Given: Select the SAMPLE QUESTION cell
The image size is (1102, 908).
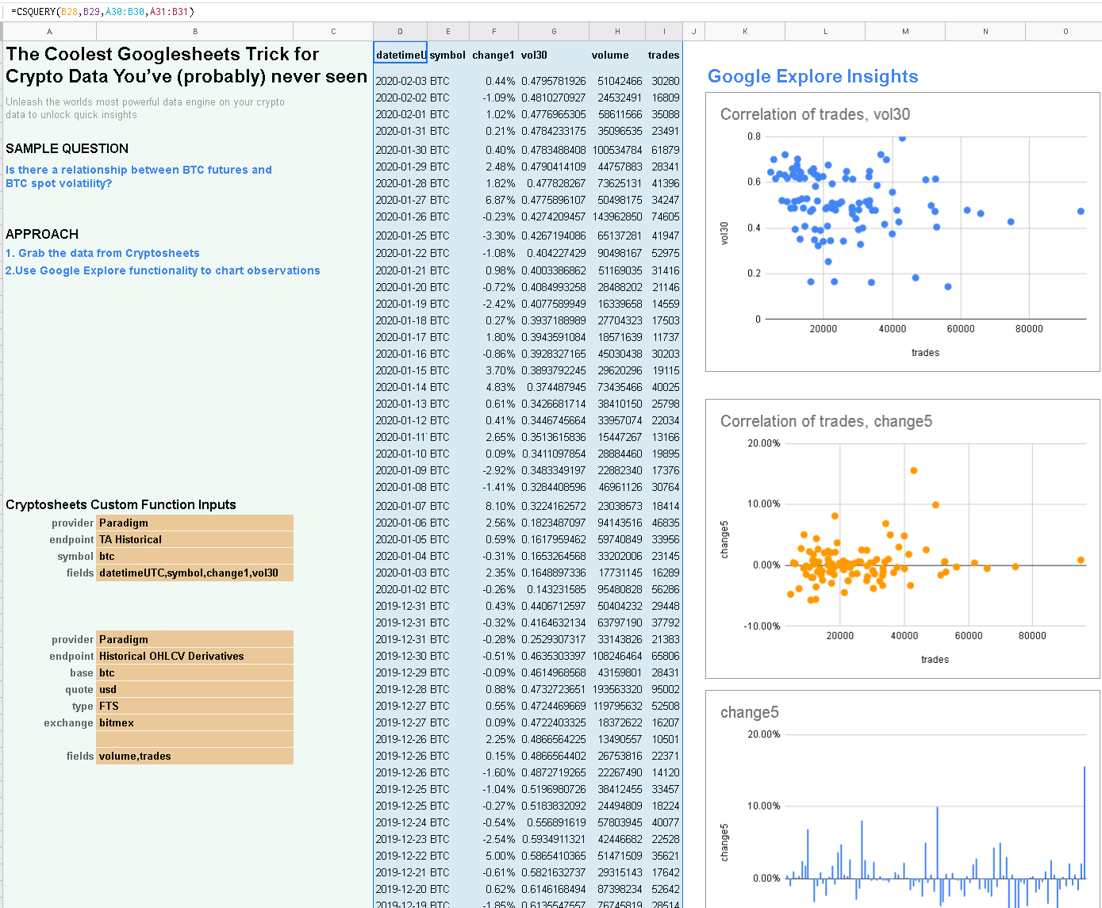Looking at the screenshot, I should tap(67, 148).
